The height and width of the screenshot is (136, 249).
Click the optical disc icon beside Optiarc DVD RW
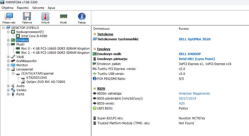pyautogui.click(x=23, y=82)
